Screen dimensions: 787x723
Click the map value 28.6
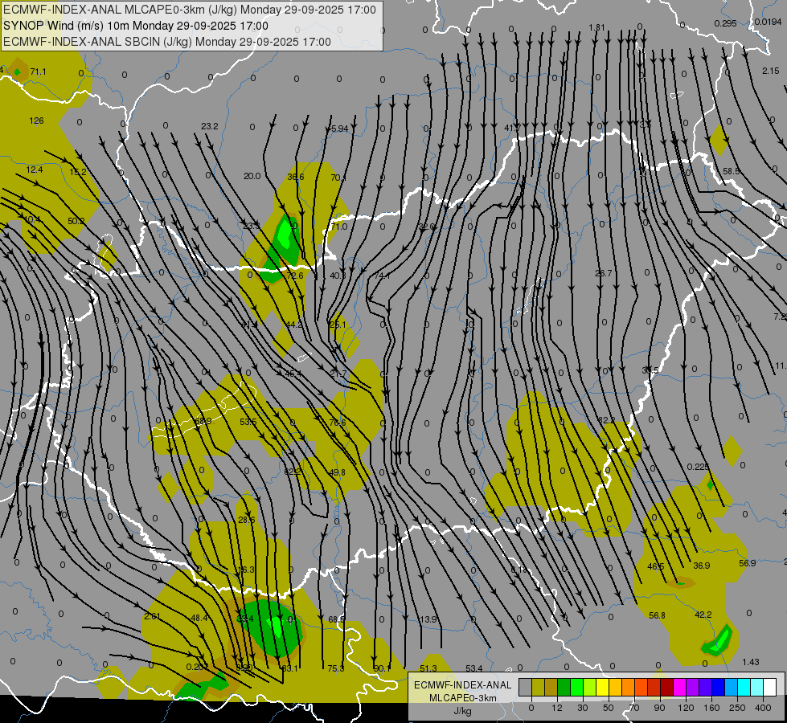[247, 520]
